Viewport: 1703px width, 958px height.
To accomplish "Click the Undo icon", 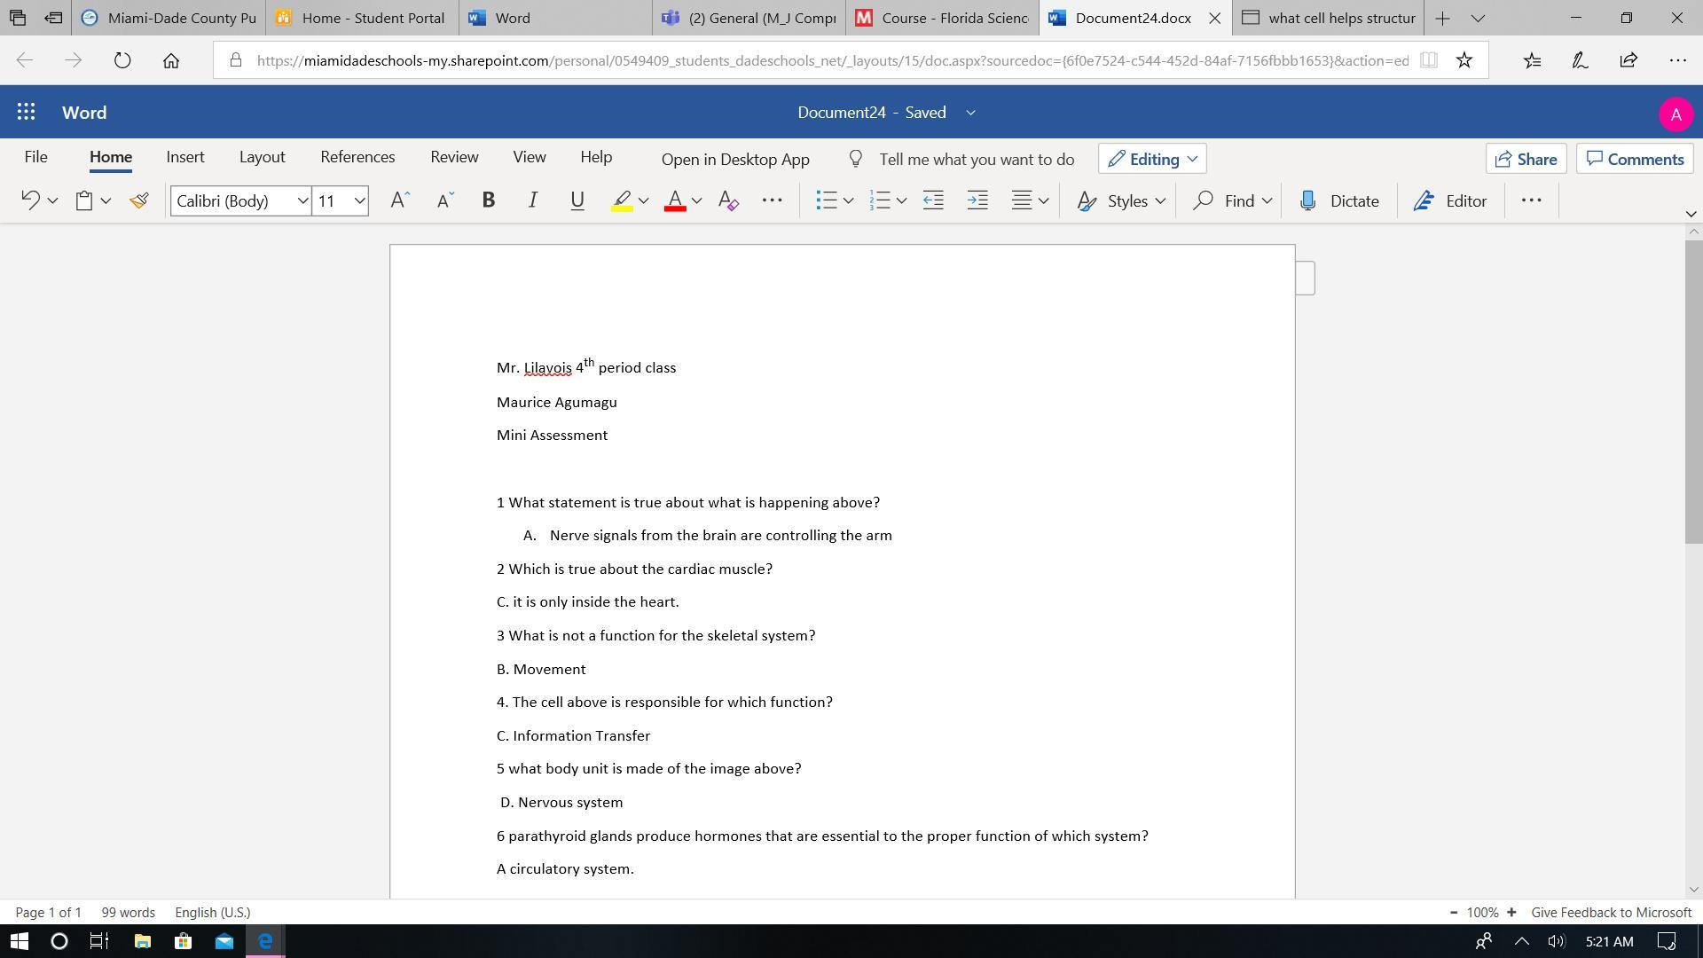I will point(30,200).
